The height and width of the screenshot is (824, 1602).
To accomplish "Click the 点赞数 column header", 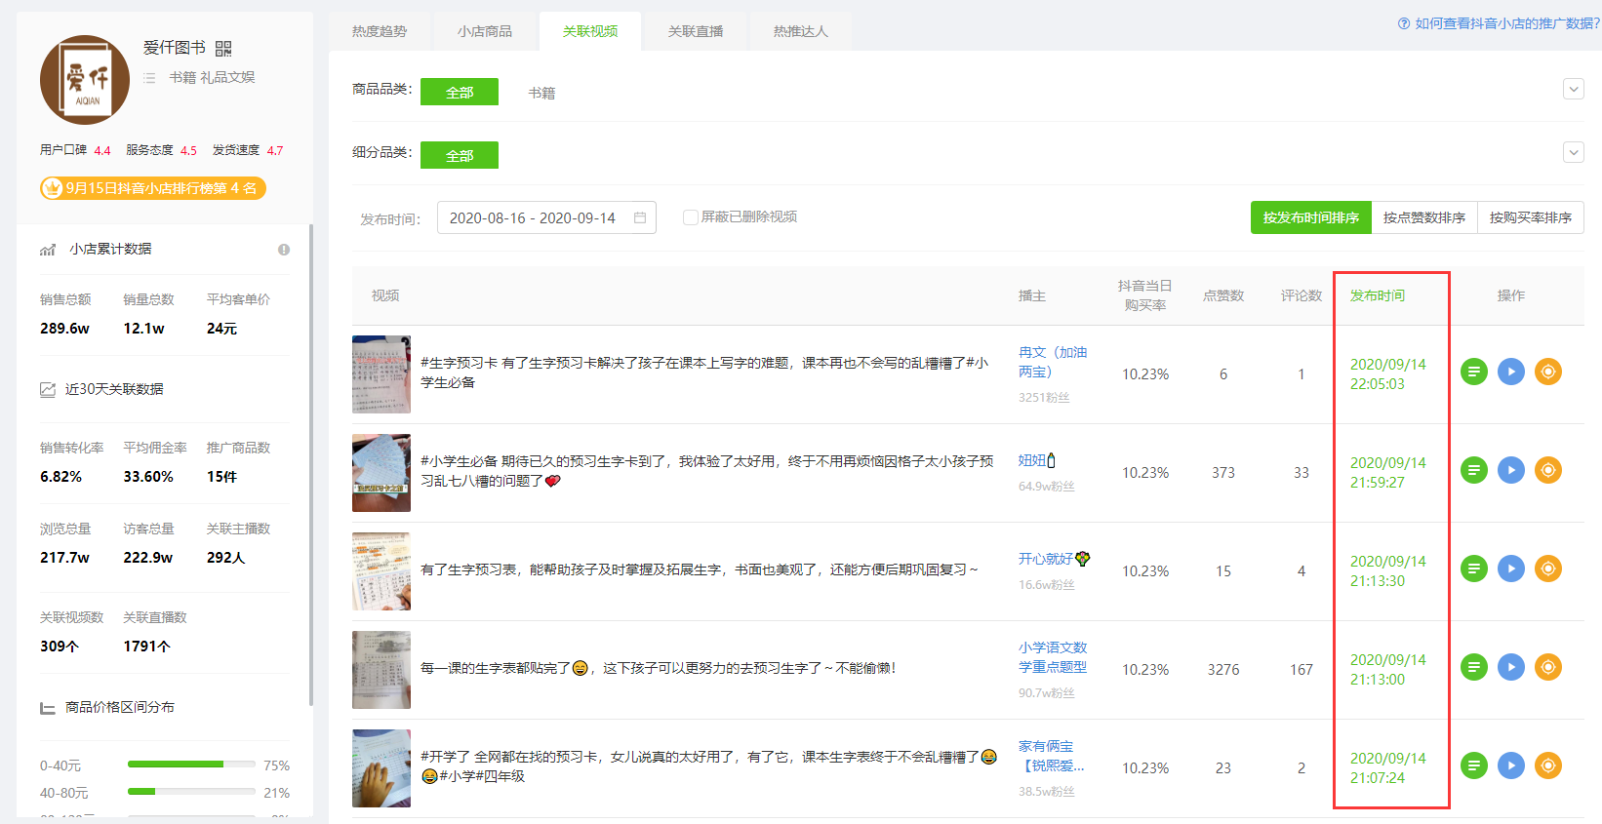I will coord(1223,295).
